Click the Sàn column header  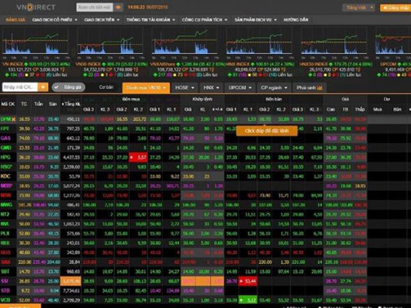tap(53, 104)
